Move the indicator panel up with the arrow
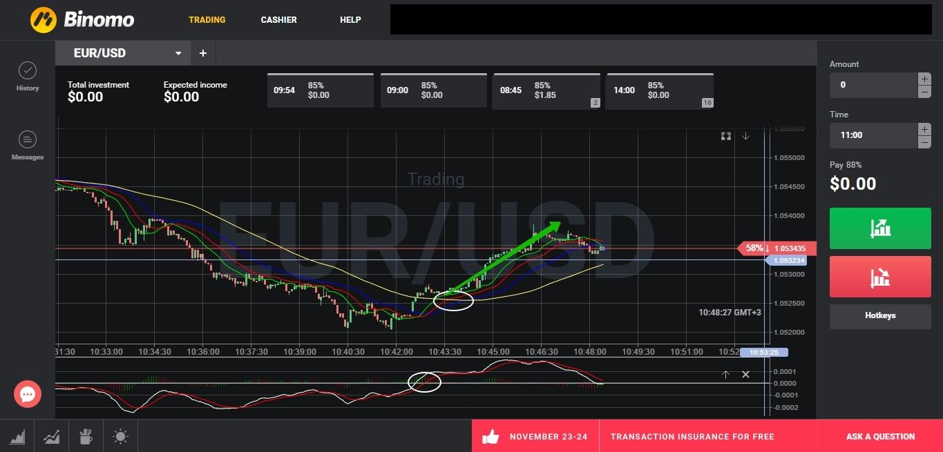The width and height of the screenshot is (943, 452). pyautogui.click(x=726, y=375)
